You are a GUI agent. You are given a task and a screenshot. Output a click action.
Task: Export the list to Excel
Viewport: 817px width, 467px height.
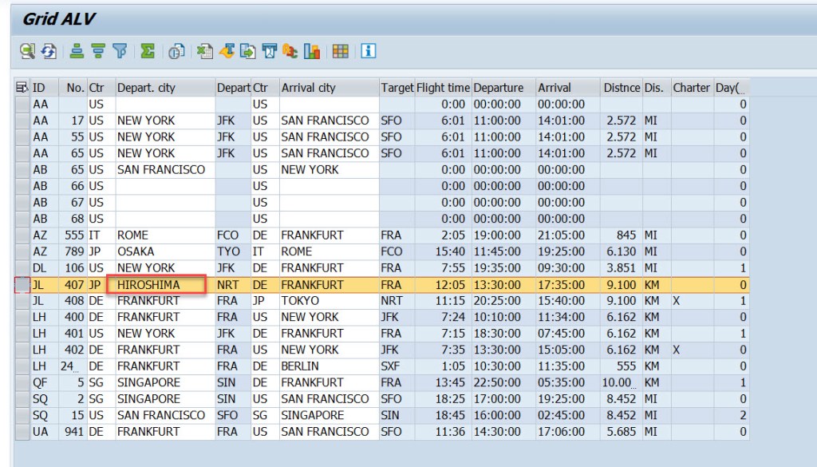(x=205, y=51)
